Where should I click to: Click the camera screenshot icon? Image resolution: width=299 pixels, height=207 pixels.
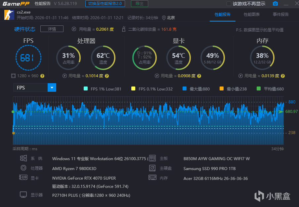tap(275, 4)
